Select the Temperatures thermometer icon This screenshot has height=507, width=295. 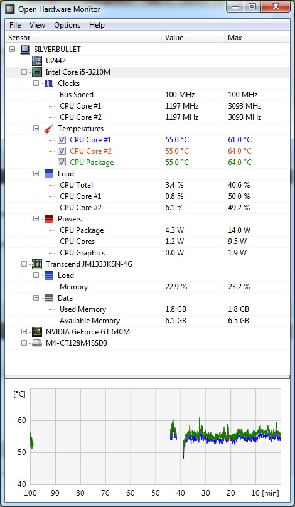49,129
